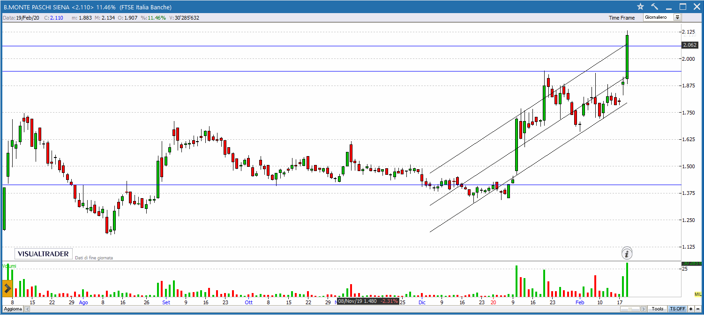This screenshot has height=315, width=704.
Task: Expand the orange side panel arrow
Action: click(x=7, y=288)
